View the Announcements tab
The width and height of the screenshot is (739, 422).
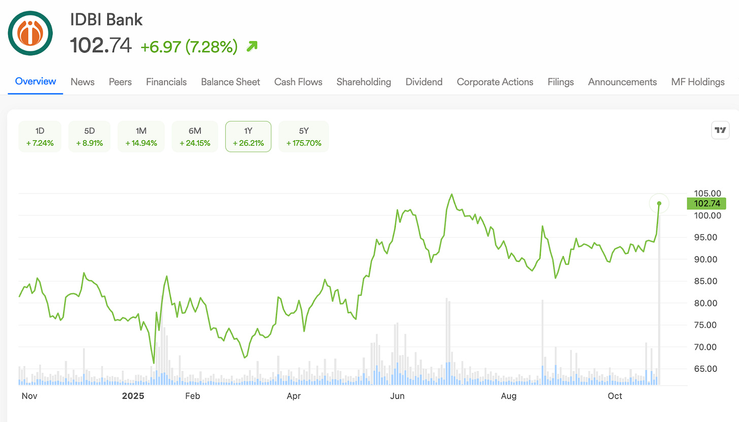[x=623, y=82]
